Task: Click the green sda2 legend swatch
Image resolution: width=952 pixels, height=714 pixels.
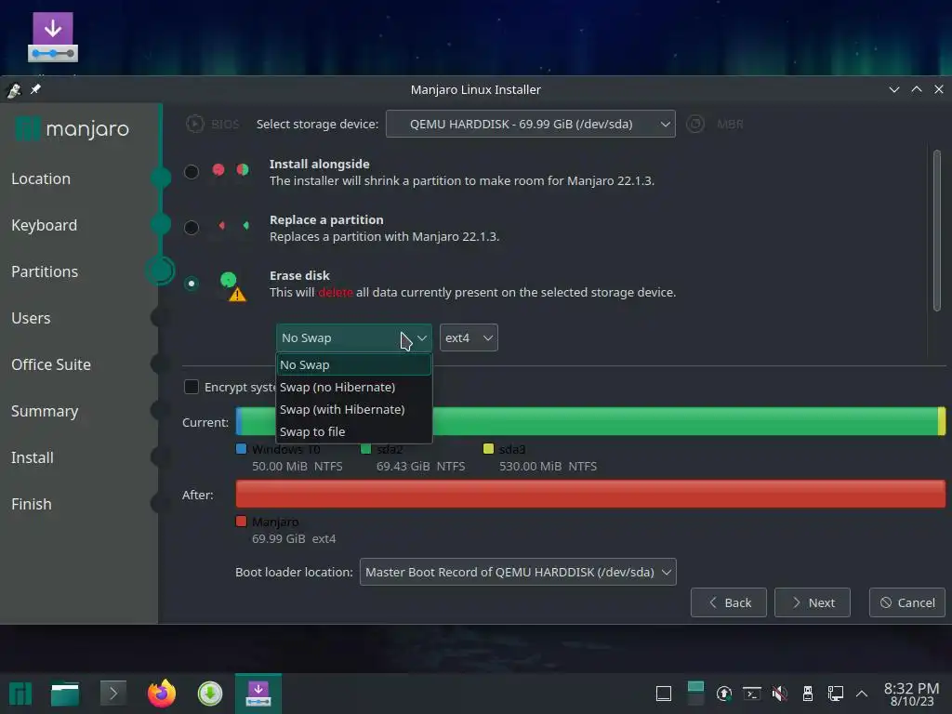Action: click(x=365, y=449)
